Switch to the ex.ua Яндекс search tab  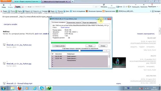(x=26, y=2)
